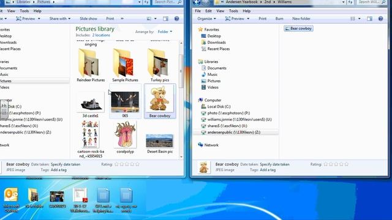Select Music library in Williams window
Viewport: 392px width, 220px height.
coord(209,75)
